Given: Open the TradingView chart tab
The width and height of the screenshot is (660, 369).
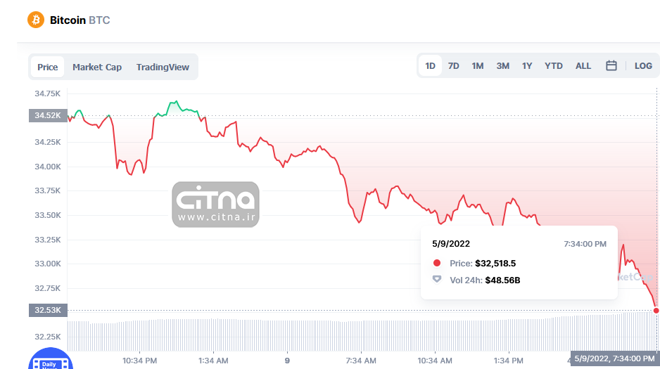Looking at the screenshot, I should pos(163,67).
